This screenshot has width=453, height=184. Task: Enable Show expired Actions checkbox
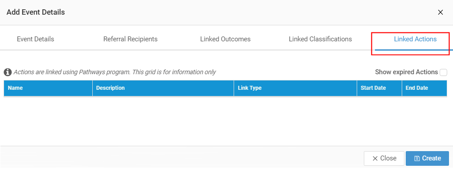pyautogui.click(x=443, y=72)
